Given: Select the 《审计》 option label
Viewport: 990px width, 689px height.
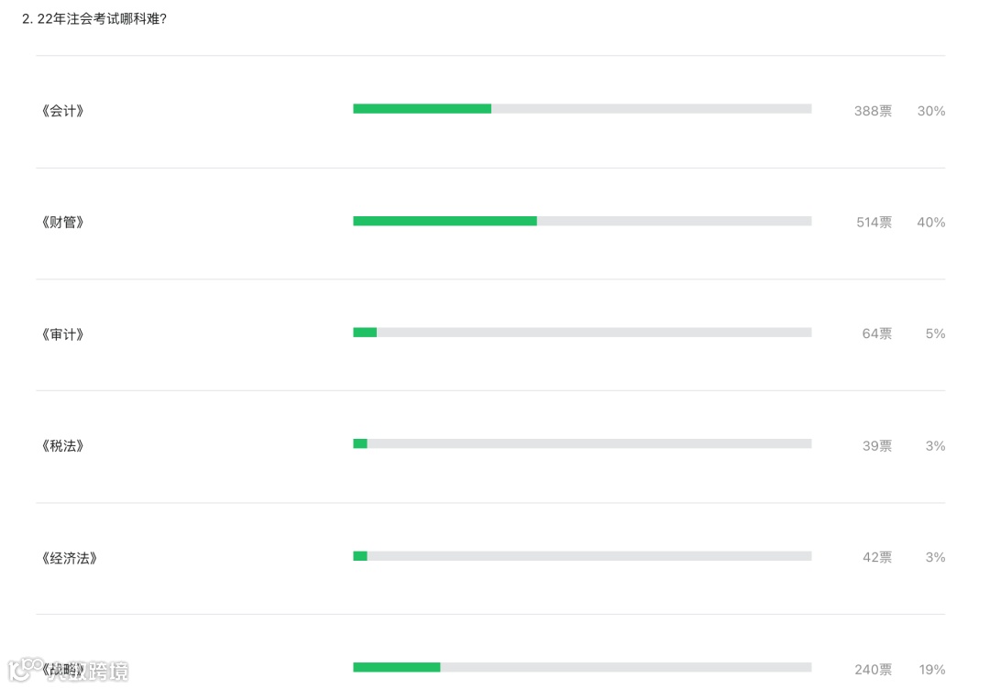Looking at the screenshot, I should (62, 334).
